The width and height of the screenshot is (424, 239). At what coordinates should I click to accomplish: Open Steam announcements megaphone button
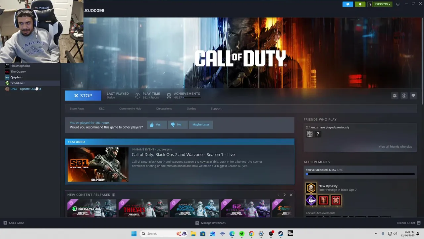[347, 4]
